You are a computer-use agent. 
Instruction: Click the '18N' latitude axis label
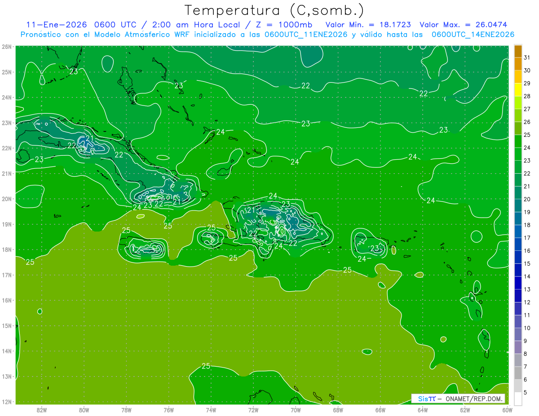pos(7,250)
